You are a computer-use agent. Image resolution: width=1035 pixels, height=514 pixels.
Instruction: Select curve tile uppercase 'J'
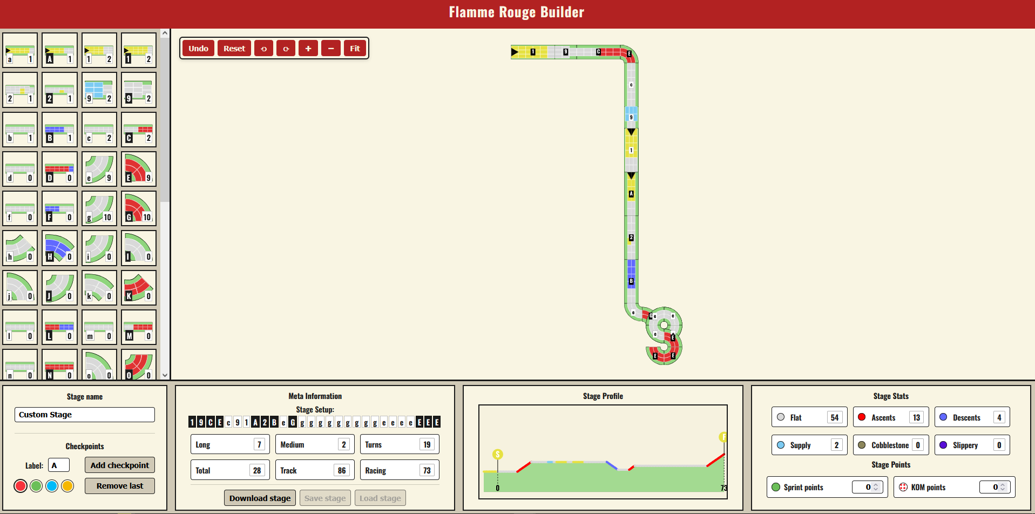pyautogui.click(x=59, y=287)
